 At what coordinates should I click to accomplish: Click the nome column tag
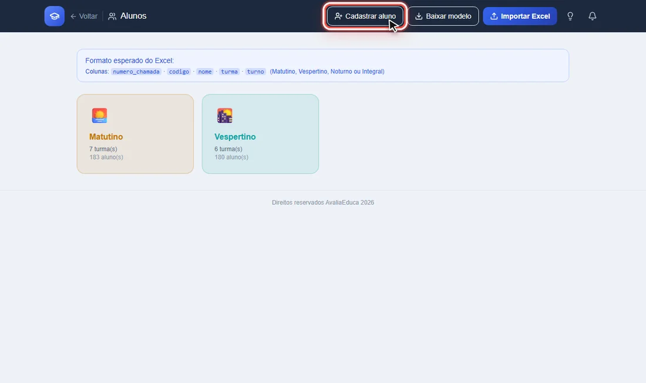[205, 72]
